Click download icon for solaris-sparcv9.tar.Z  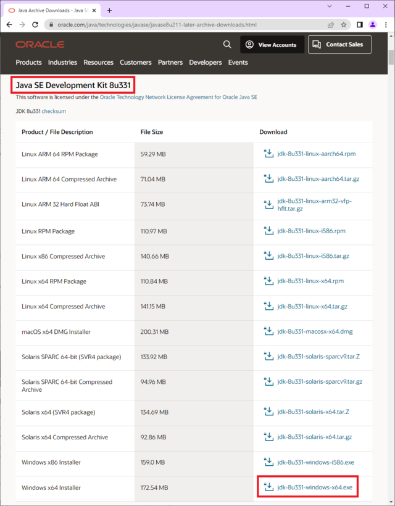268,357
